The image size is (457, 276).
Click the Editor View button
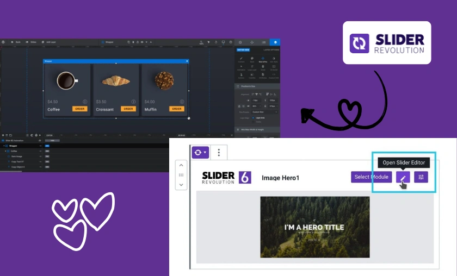pyautogui.click(x=243, y=50)
